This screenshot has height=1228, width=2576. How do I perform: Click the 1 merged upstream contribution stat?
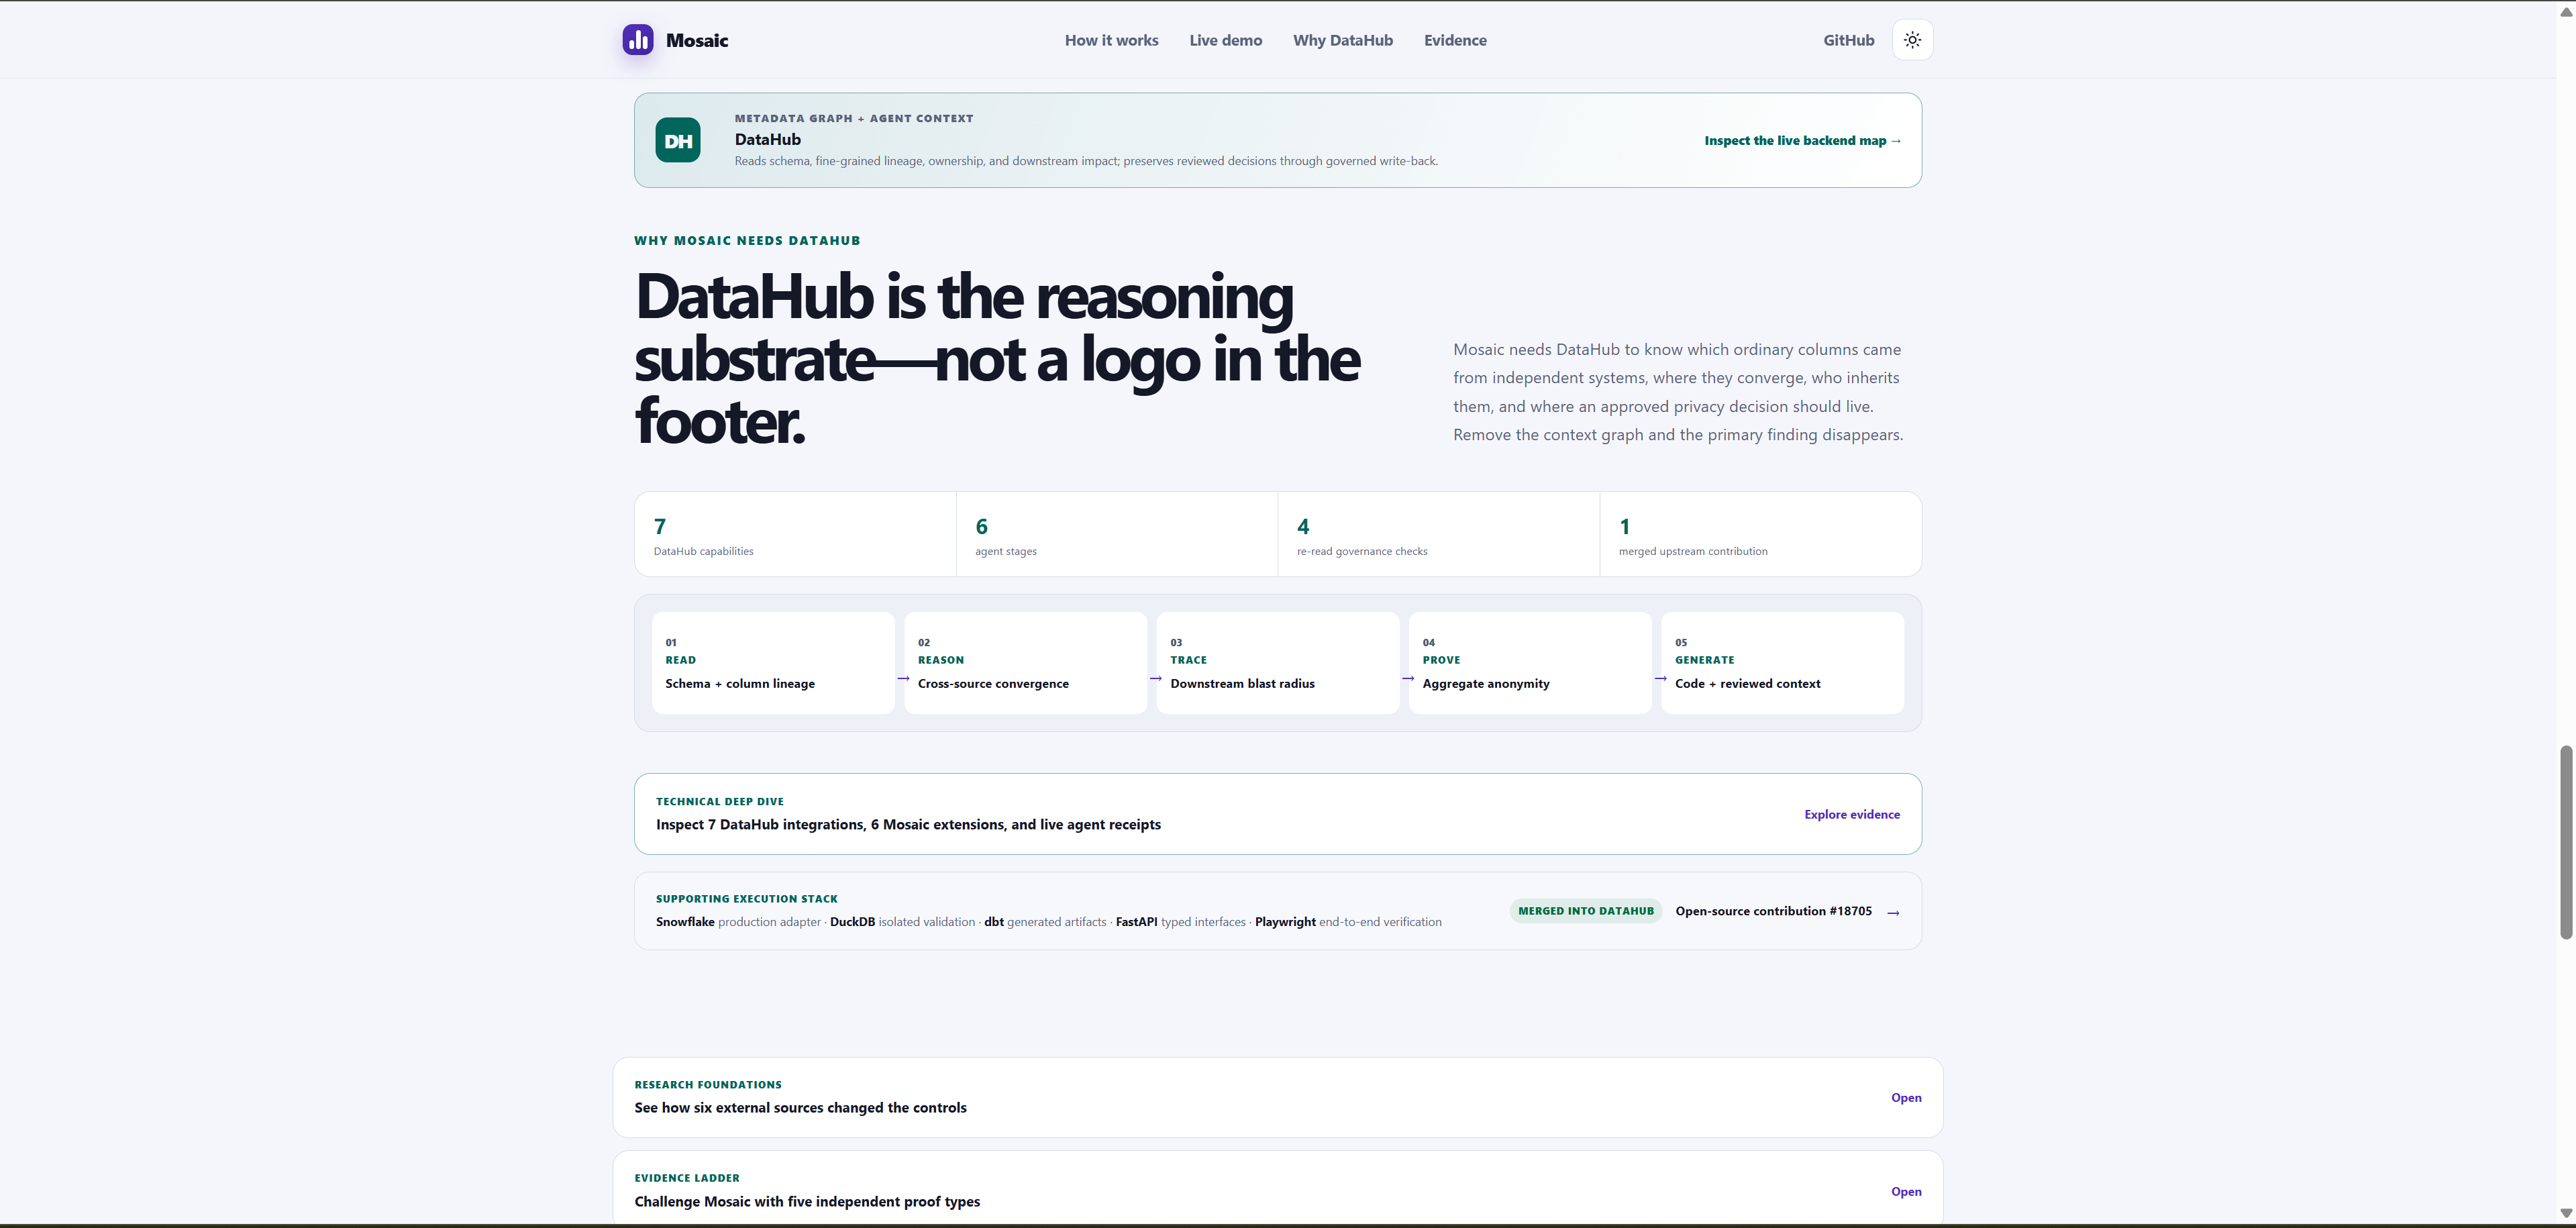click(x=1760, y=534)
